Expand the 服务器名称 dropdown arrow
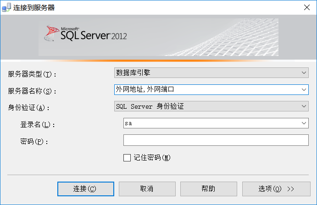This screenshot has width=317, height=205. coord(304,89)
